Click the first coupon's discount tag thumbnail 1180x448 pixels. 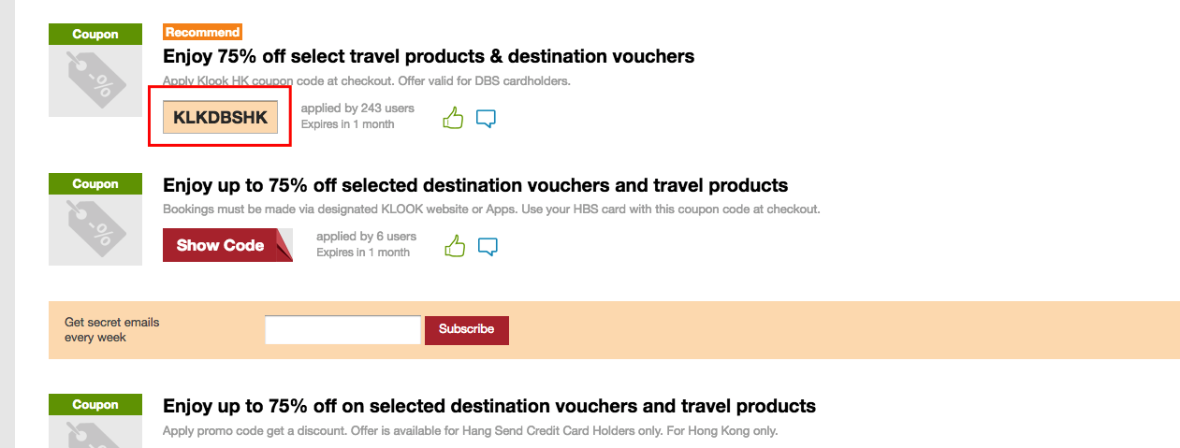(x=95, y=80)
